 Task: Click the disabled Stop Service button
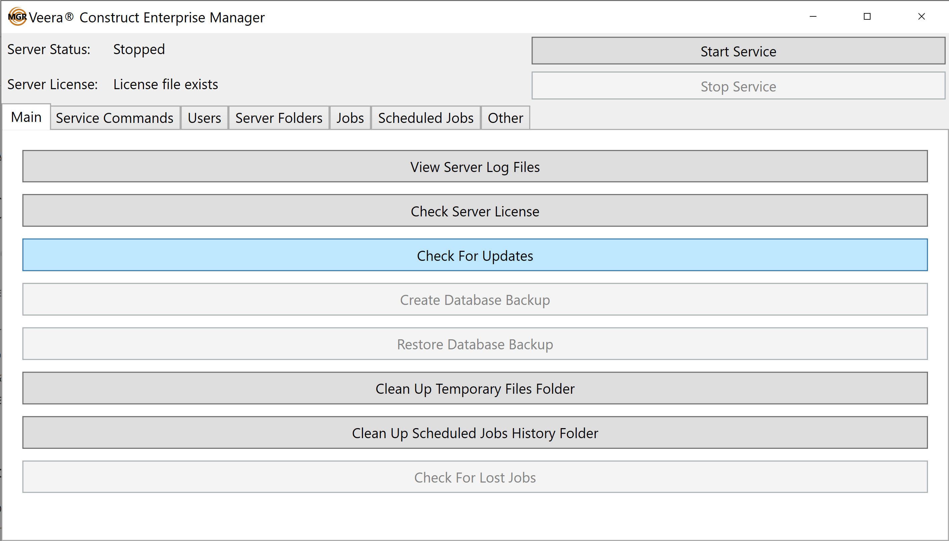(738, 86)
